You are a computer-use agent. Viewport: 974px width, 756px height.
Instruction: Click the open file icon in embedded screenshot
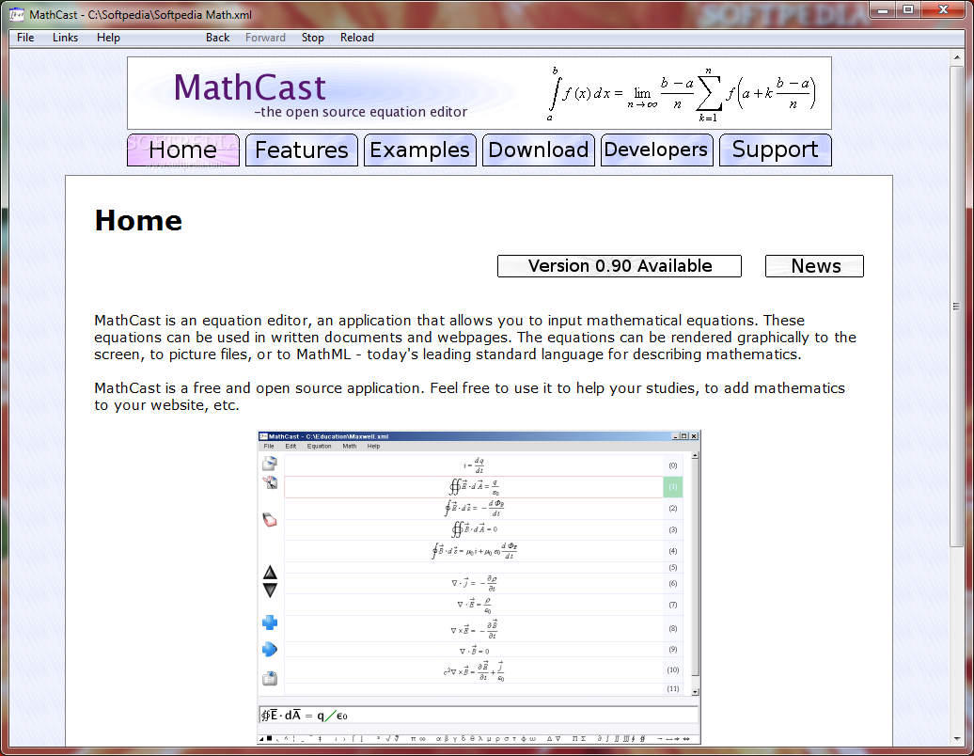click(270, 463)
